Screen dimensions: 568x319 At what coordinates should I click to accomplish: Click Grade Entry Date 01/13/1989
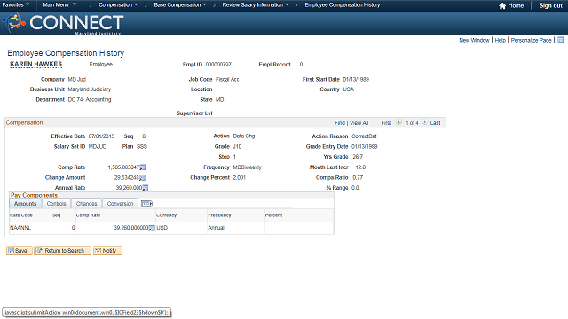[x=365, y=146]
